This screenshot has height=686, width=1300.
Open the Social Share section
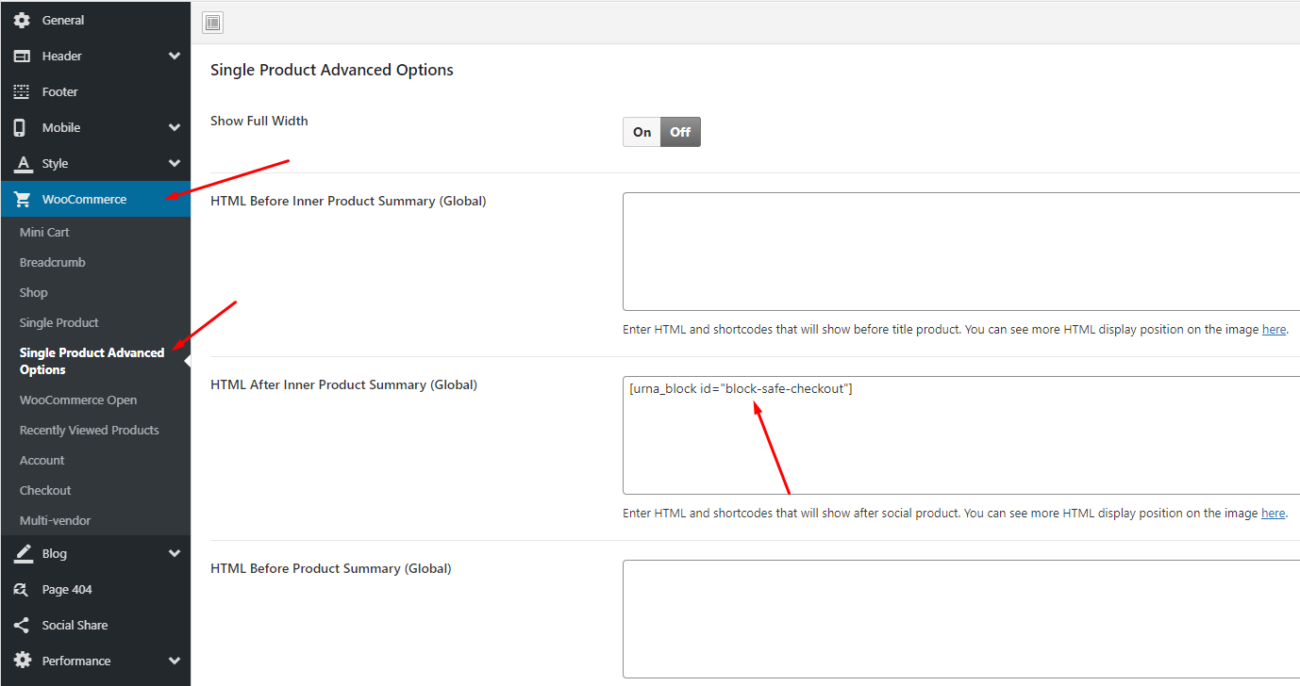(x=95, y=625)
